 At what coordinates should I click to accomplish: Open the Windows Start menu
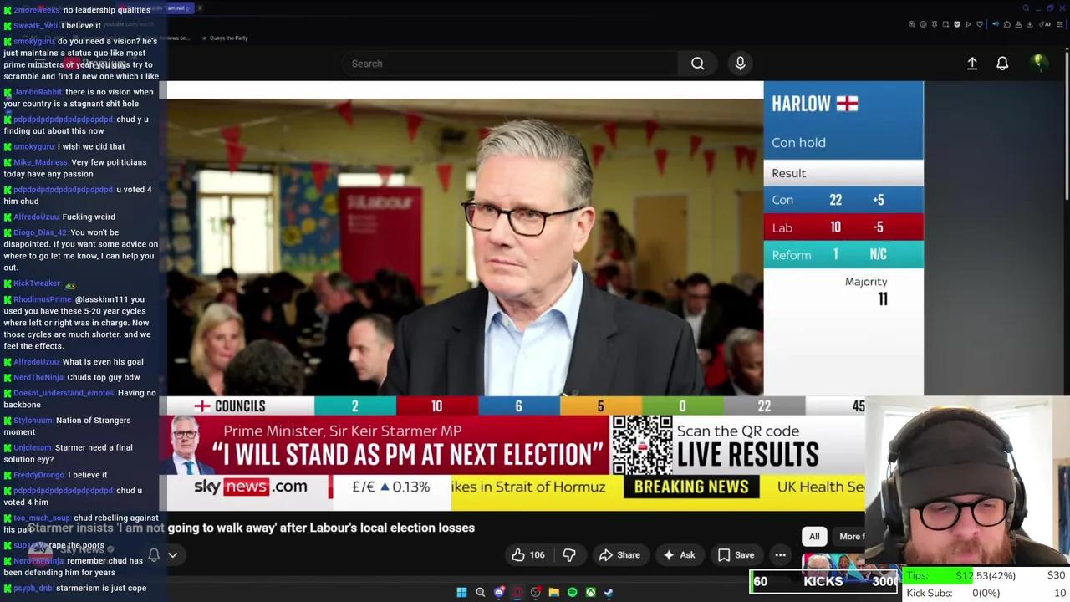(461, 593)
